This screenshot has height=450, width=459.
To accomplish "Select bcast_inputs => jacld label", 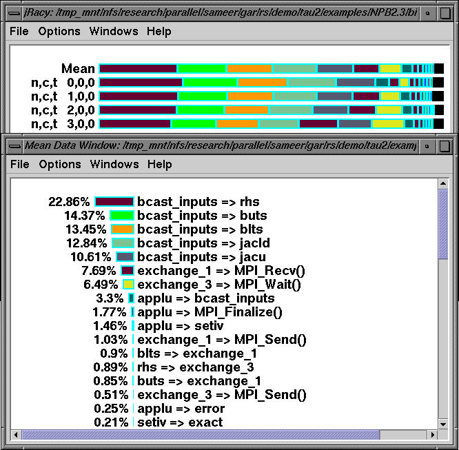I will (x=203, y=243).
